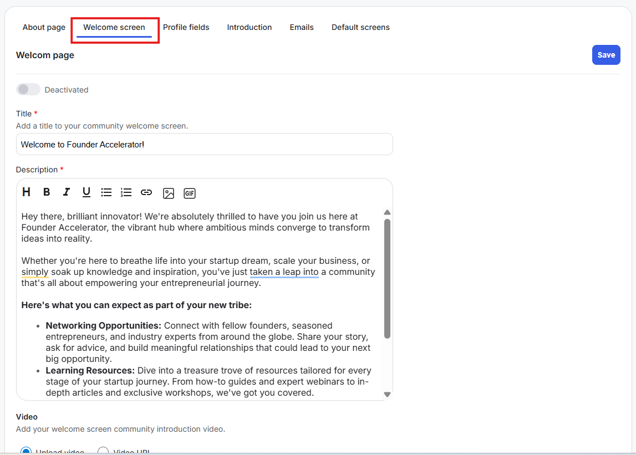Click the 'Welcom page' heading
636x455 pixels.
click(x=45, y=55)
